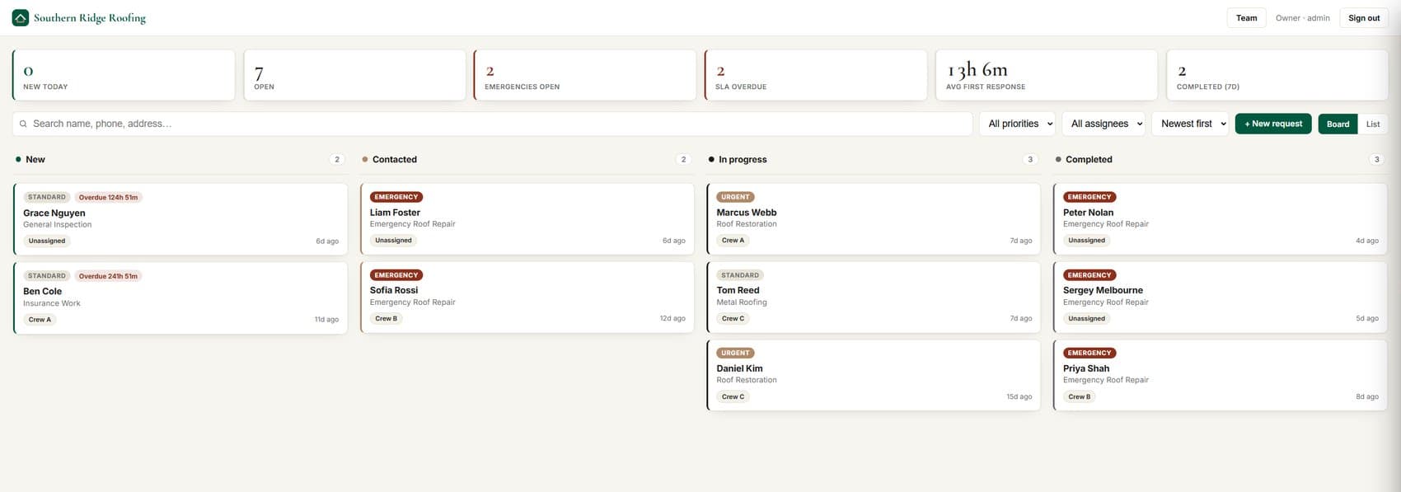
Task: Switch to List view
Action: [1373, 124]
